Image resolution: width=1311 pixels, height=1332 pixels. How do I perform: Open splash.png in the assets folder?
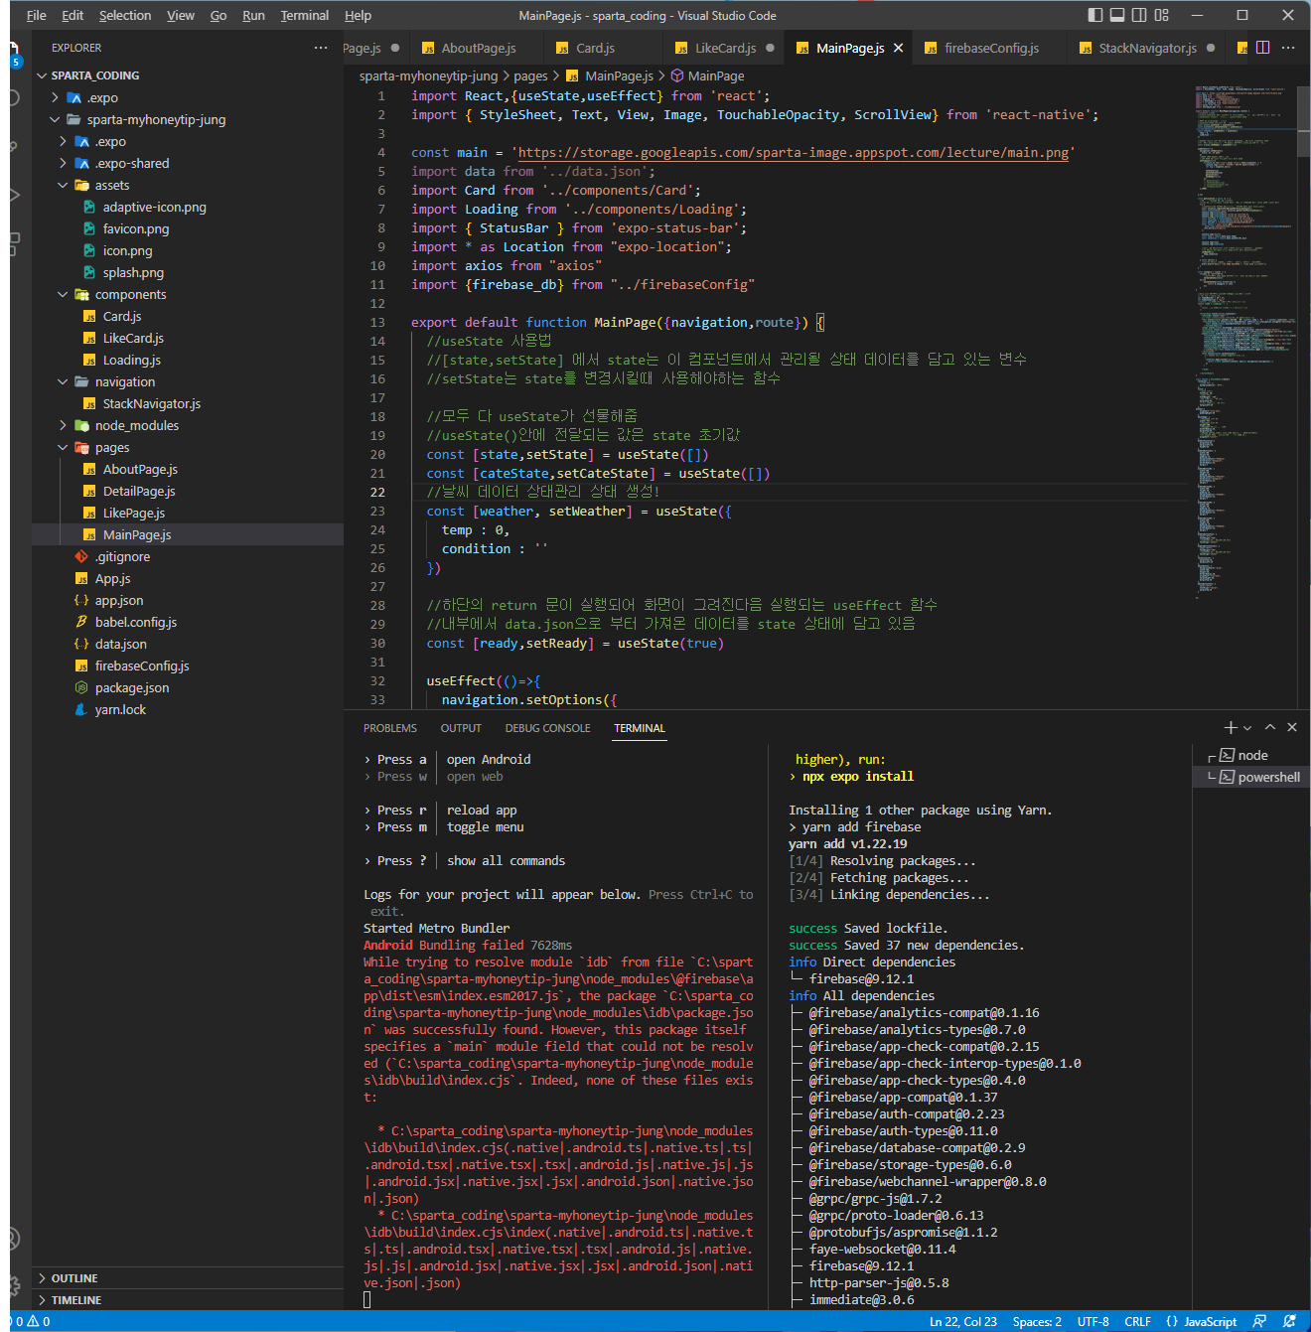pyautogui.click(x=133, y=273)
